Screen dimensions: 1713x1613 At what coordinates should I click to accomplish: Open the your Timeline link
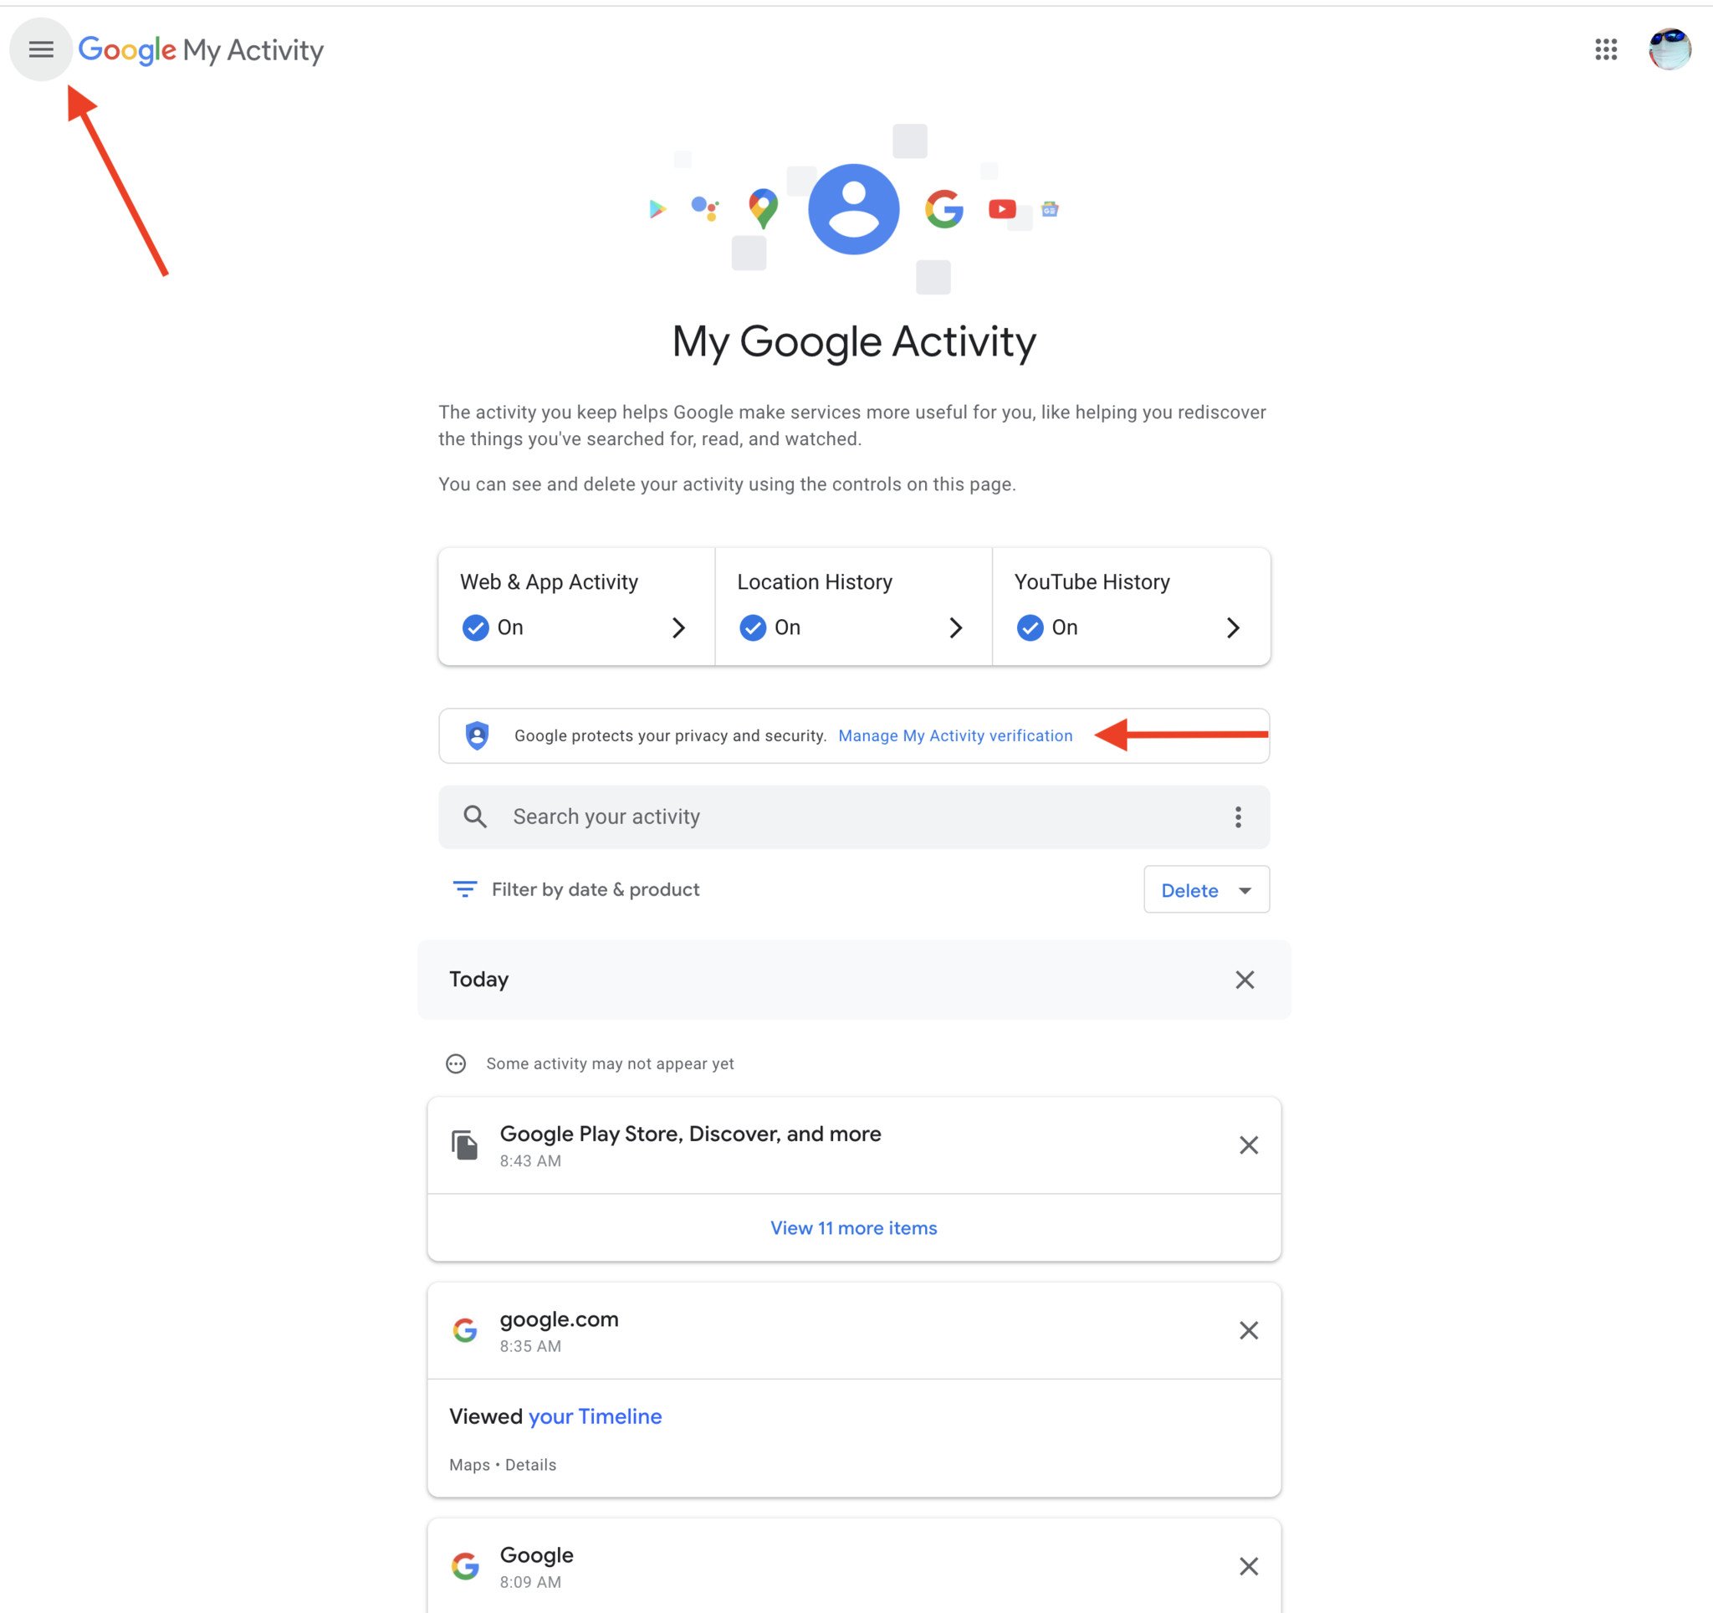coord(595,1416)
